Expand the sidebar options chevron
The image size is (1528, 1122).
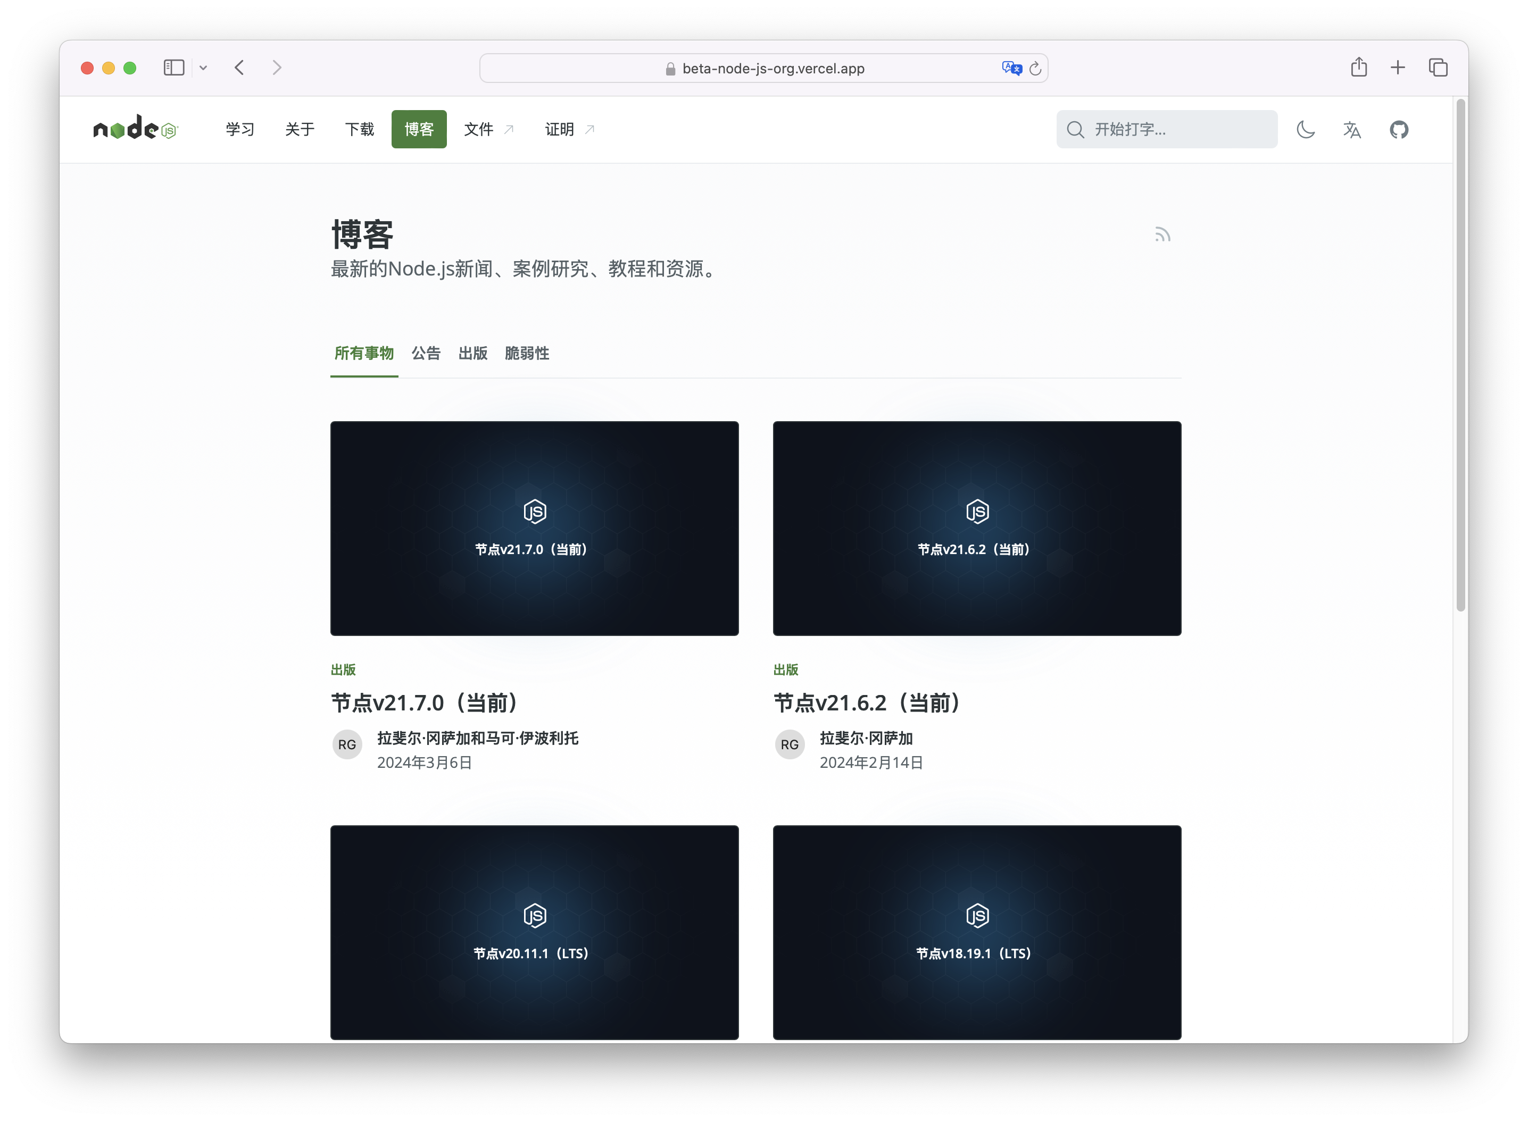[203, 67]
